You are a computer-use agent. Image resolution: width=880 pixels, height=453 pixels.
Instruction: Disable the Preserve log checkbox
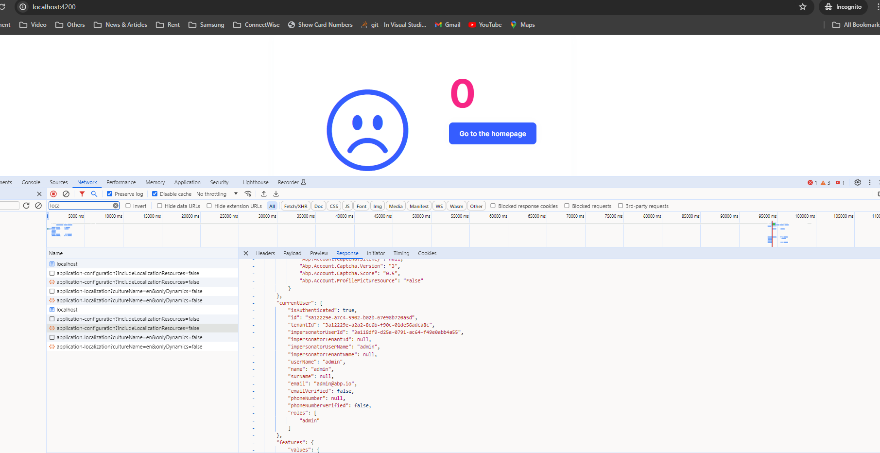pos(110,194)
